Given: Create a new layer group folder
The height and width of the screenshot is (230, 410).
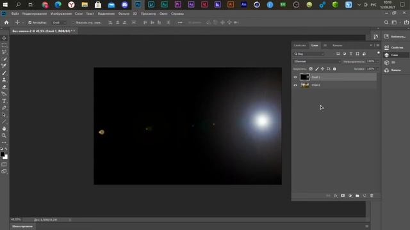Looking at the screenshot, I should tap(357, 195).
